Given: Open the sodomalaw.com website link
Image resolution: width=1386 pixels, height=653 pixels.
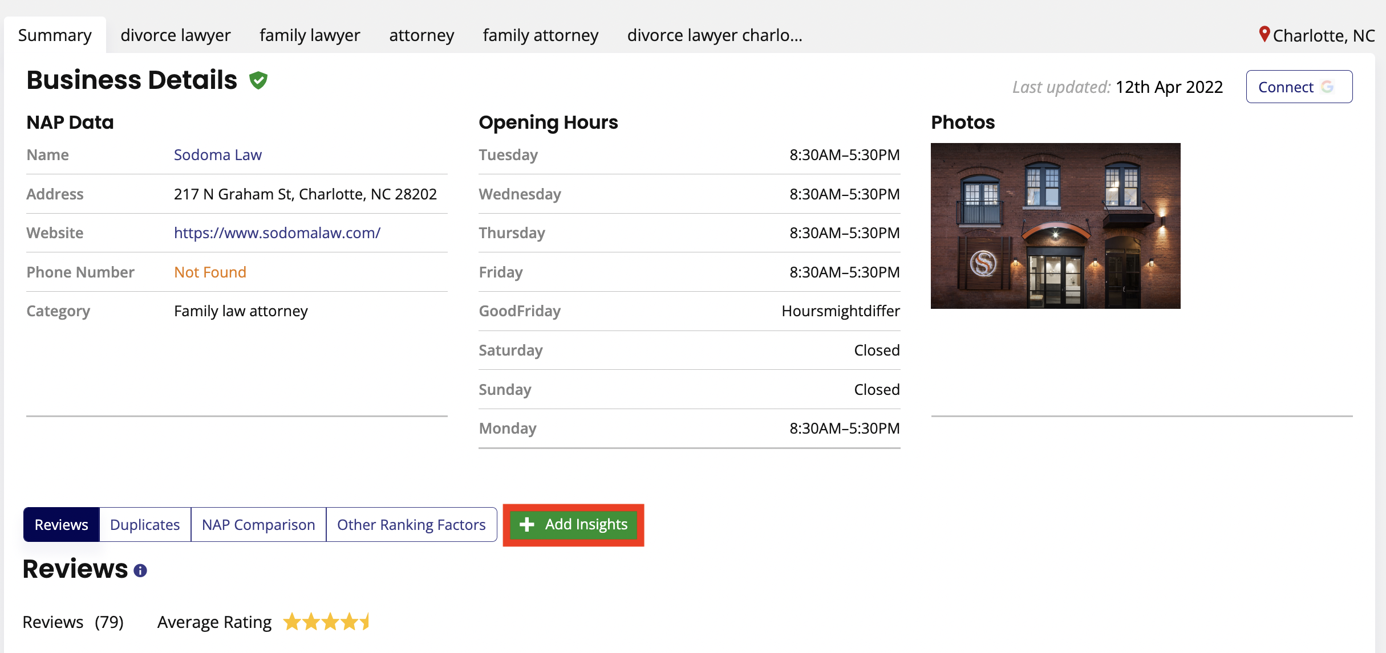Looking at the screenshot, I should [x=277, y=232].
